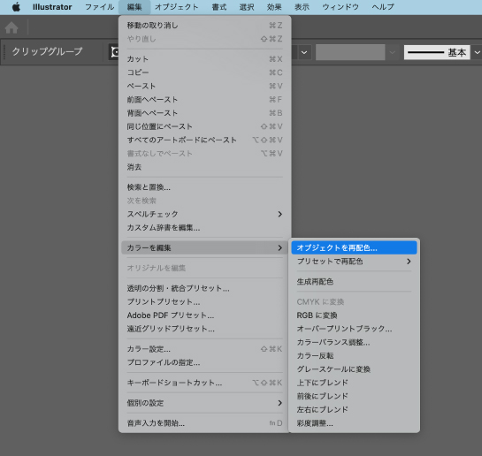Open the 効果 menu
Screen dimensions: 482x456
[x=274, y=7]
